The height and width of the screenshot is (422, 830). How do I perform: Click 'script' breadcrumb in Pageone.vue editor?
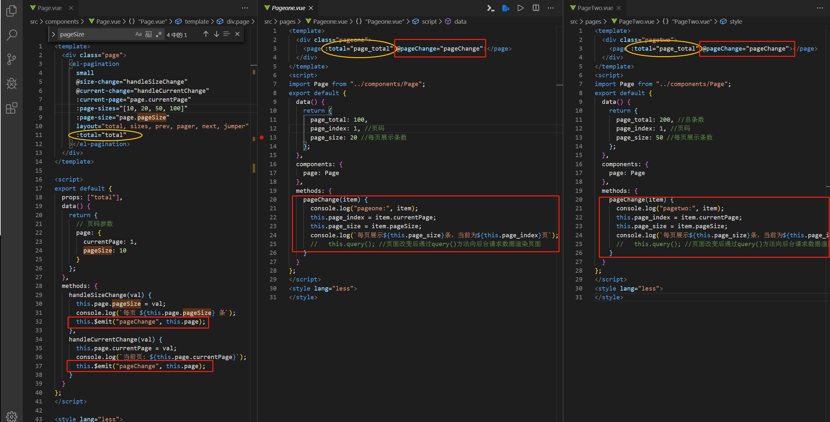click(x=429, y=21)
